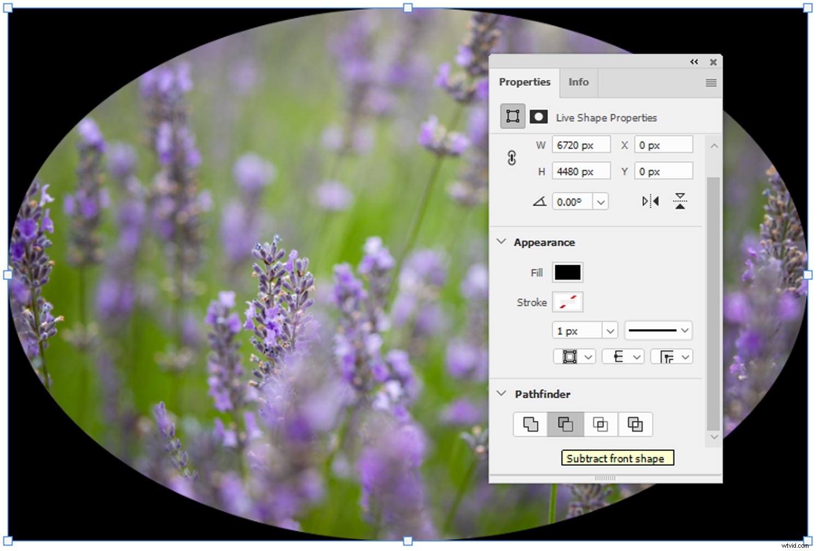Apply the Subtract Front Shape operation
This screenshot has width=820, height=551.
point(565,424)
